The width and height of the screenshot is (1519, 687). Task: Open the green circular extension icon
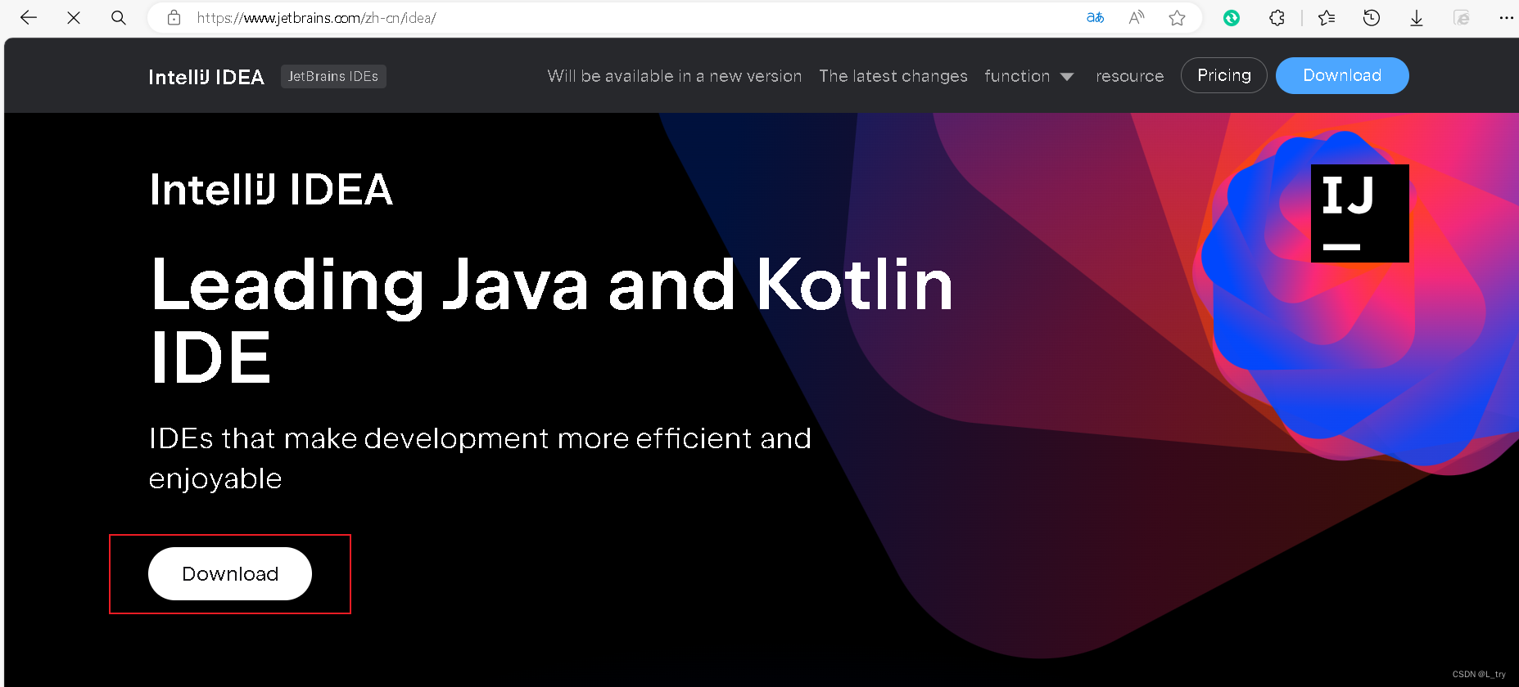[1232, 18]
